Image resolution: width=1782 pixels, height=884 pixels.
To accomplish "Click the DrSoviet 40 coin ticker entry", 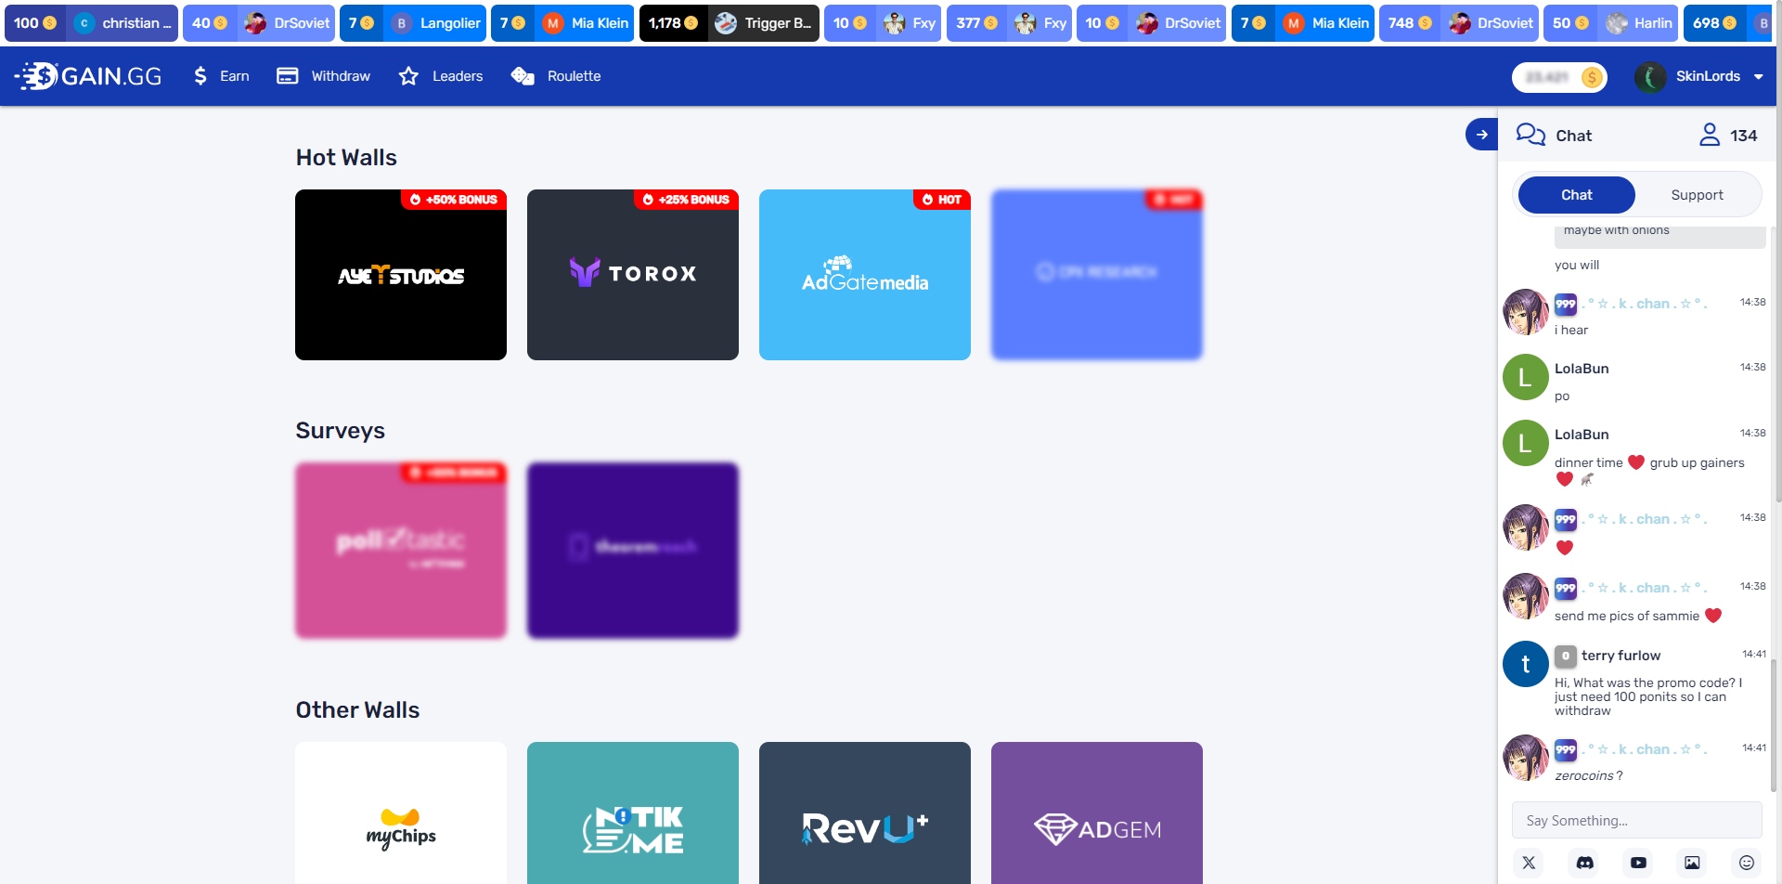I will (259, 23).
